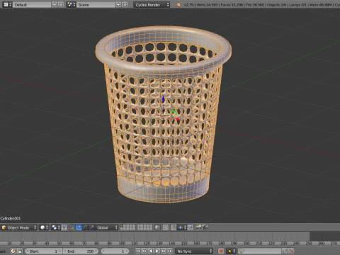Jump to next keyframe
This screenshot has width=340, height=255.
point(164,251)
